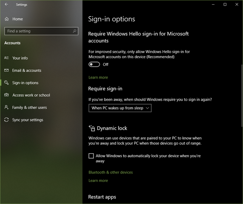Open Bluetooth & other devices link
The width and height of the screenshot is (243, 204).
click(110, 172)
